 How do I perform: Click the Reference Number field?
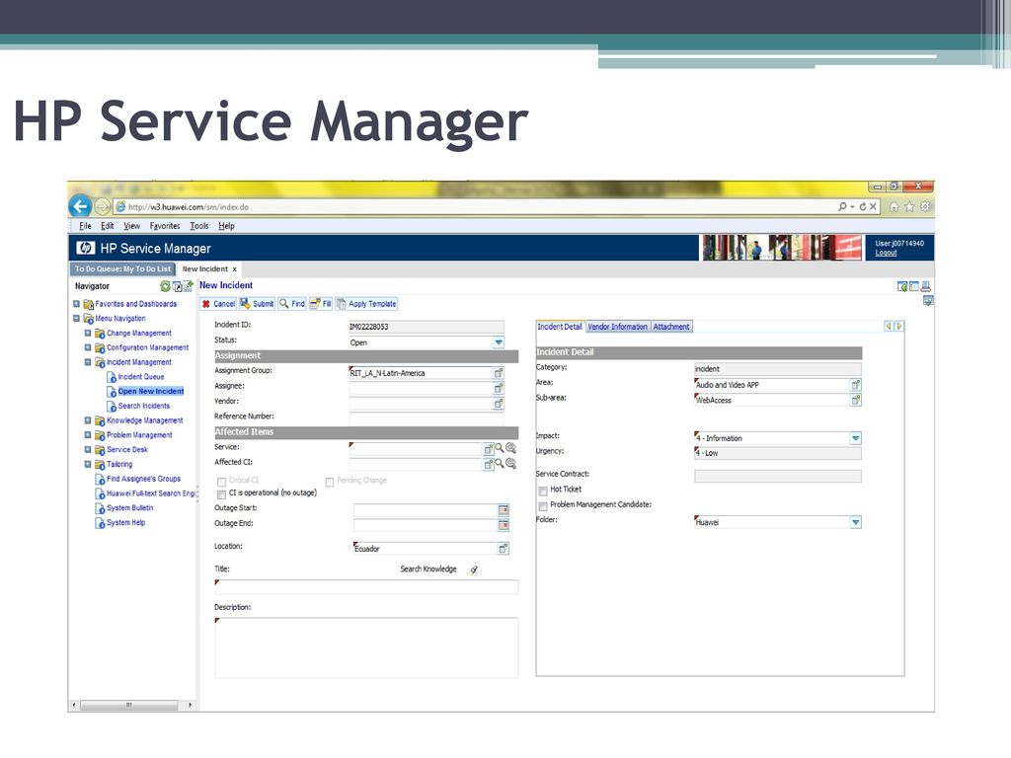point(427,418)
